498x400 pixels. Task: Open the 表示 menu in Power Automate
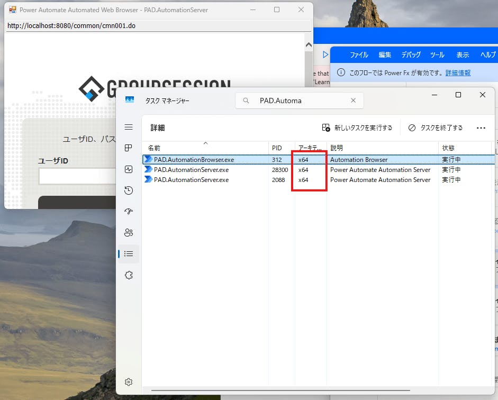pos(463,55)
